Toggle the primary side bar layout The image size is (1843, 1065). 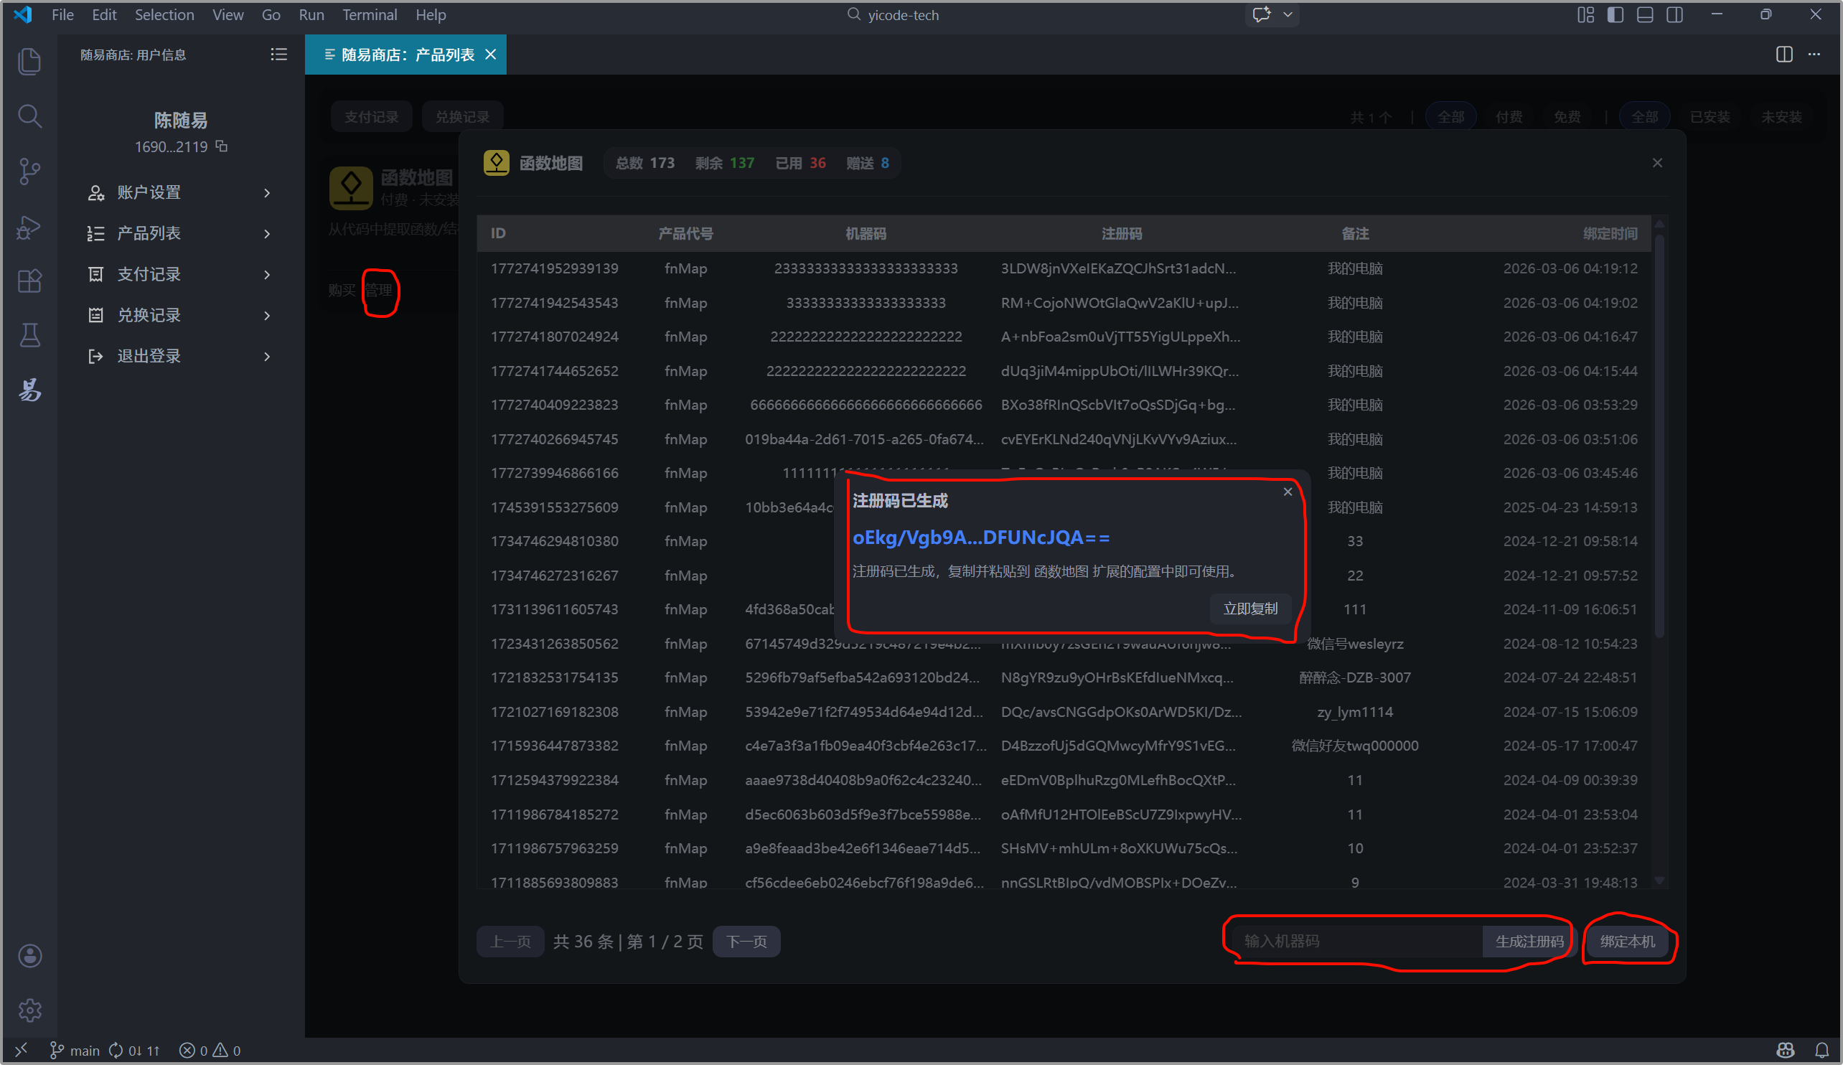click(1615, 14)
